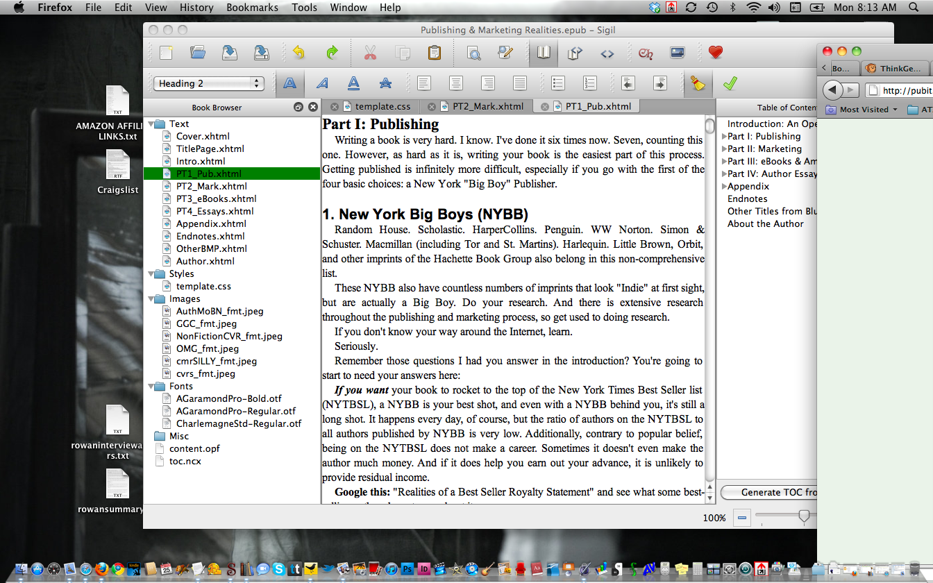This screenshot has width=933, height=583.
Task: Click the Save icon in Sigil toolbar
Action: click(x=230, y=53)
